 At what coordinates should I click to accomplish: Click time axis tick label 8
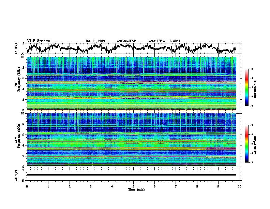(x=197, y=186)
